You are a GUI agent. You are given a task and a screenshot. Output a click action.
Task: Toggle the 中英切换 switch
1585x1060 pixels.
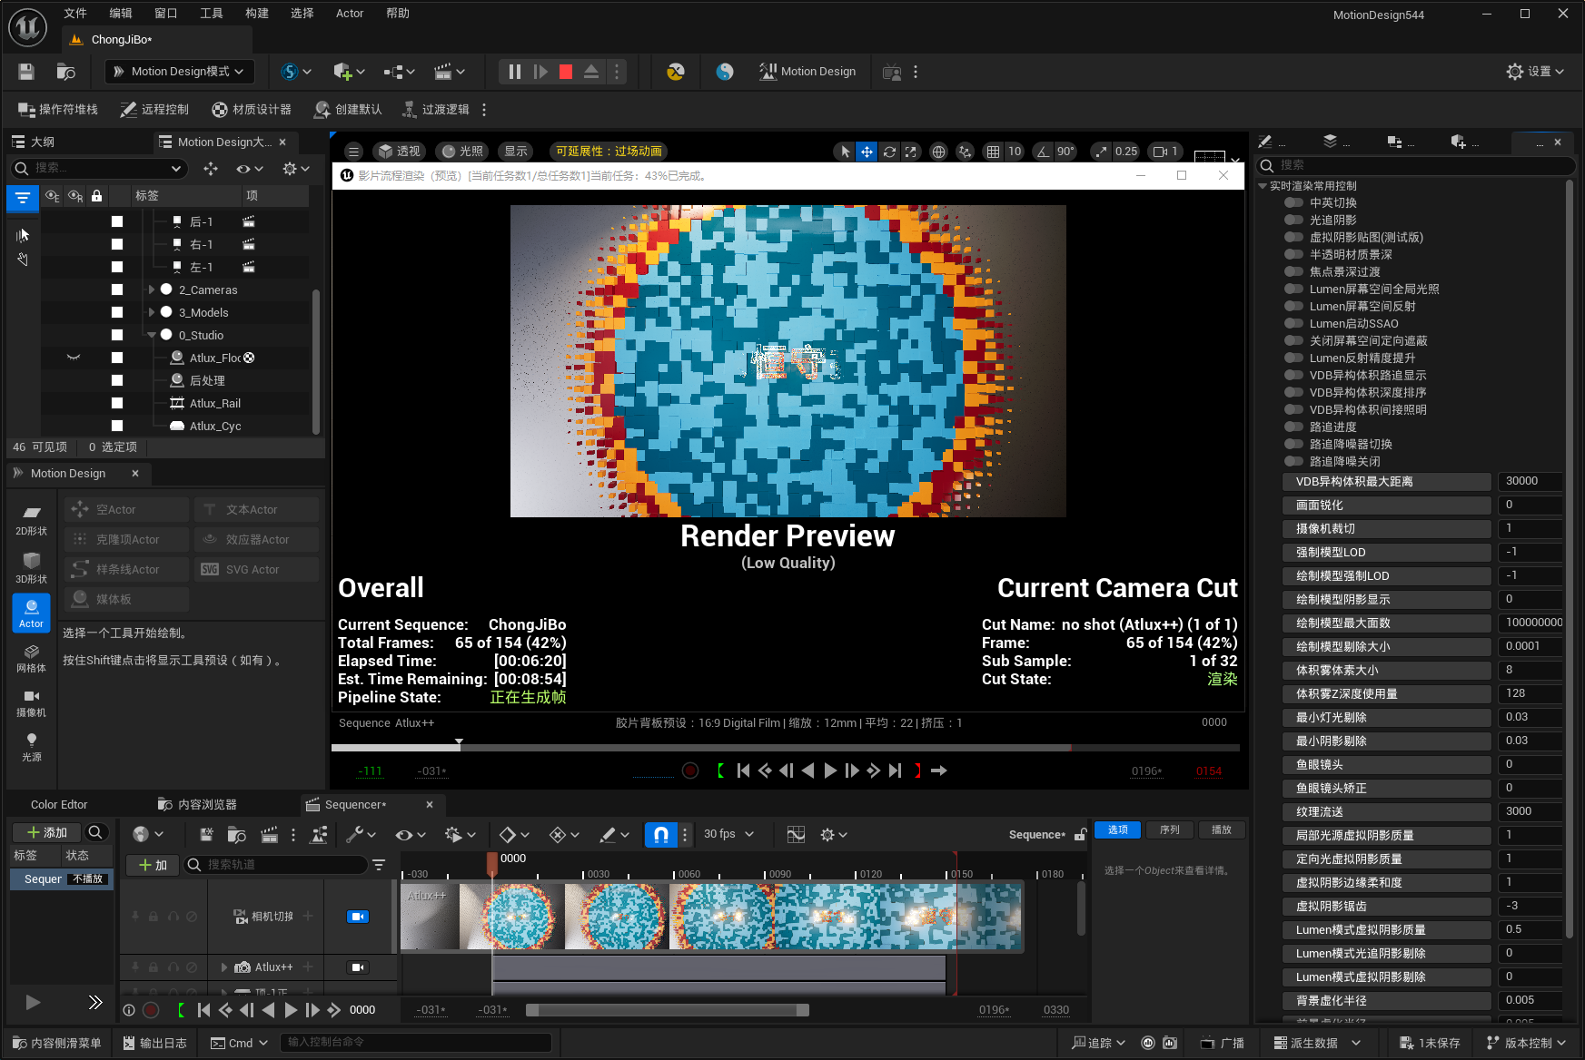[x=1294, y=203]
